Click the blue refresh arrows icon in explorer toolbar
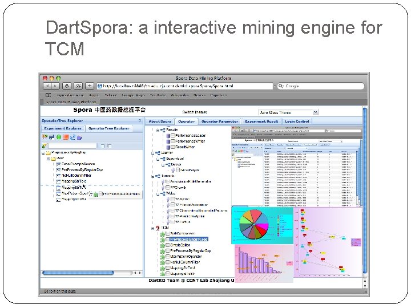 click(x=72, y=137)
